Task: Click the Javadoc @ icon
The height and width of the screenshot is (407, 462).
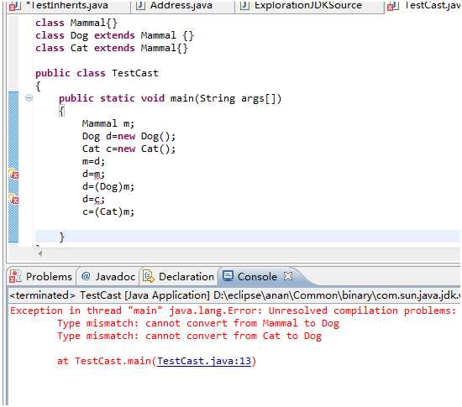Action: pos(86,276)
